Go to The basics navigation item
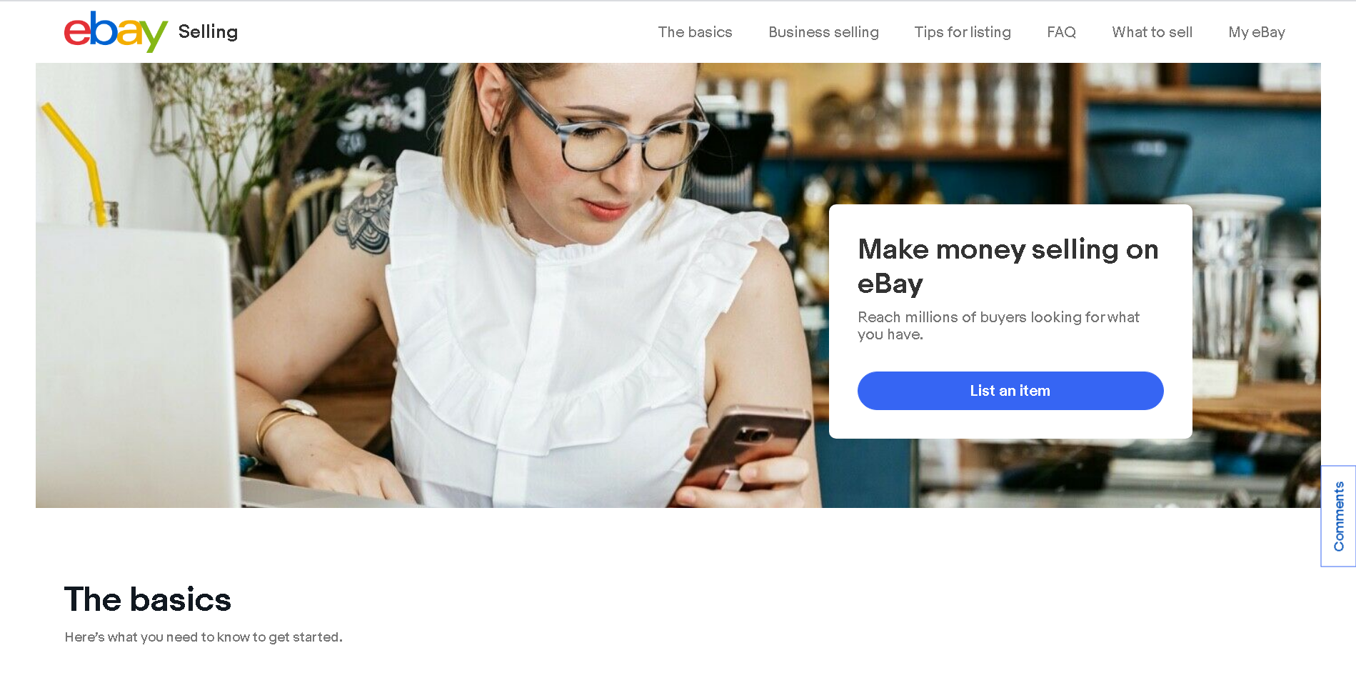The width and height of the screenshot is (1356, 673). [x=695, y=32]
